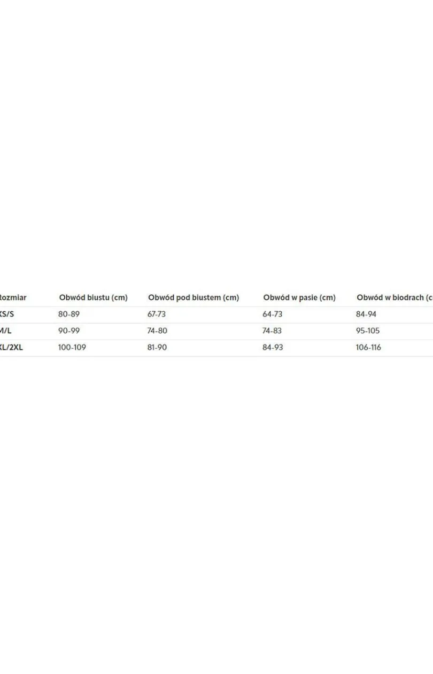Click the 64-73 waist value
The image size is (433, 674).
point(272,315)
